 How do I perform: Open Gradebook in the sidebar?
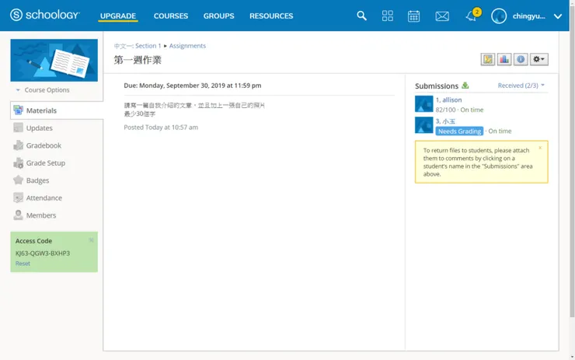(44, 145)
